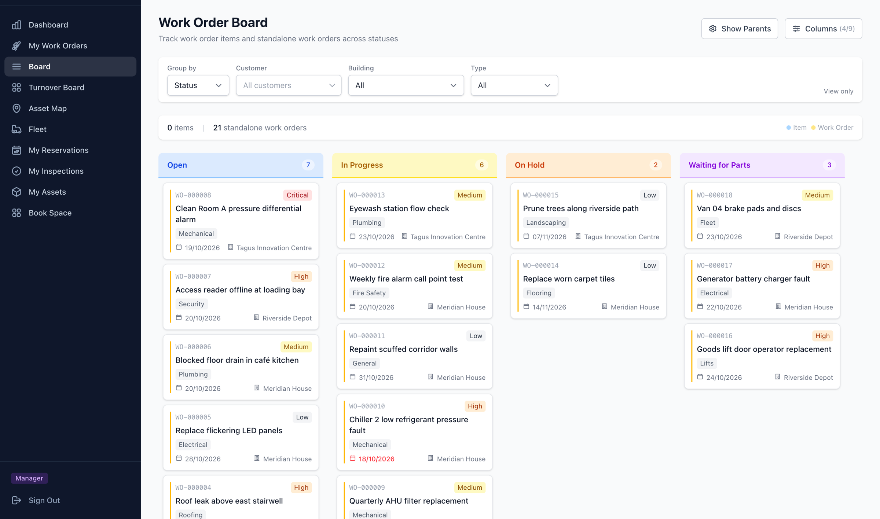Open the Columns (4/9) selector
The height and width of the screenshot is (519, 880).
coord(823,29)
